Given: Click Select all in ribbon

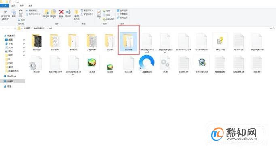Looking at the screenshot, I should pos(122,11).
